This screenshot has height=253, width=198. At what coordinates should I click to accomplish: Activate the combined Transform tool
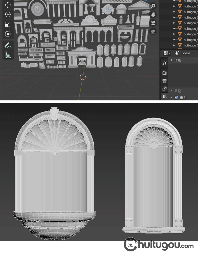[8, 34]
